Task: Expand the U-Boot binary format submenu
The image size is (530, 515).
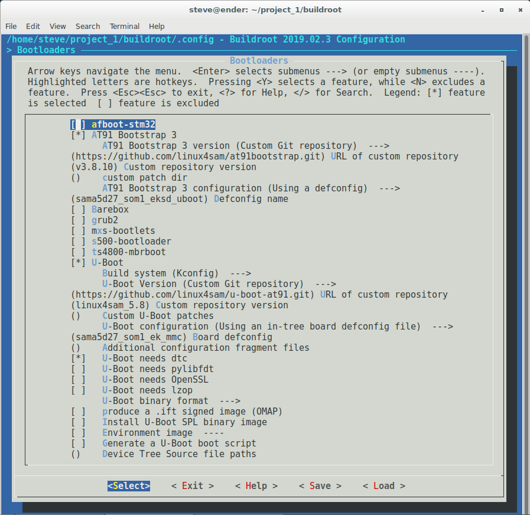Action: pyautogui.click(x=171, y=401)
